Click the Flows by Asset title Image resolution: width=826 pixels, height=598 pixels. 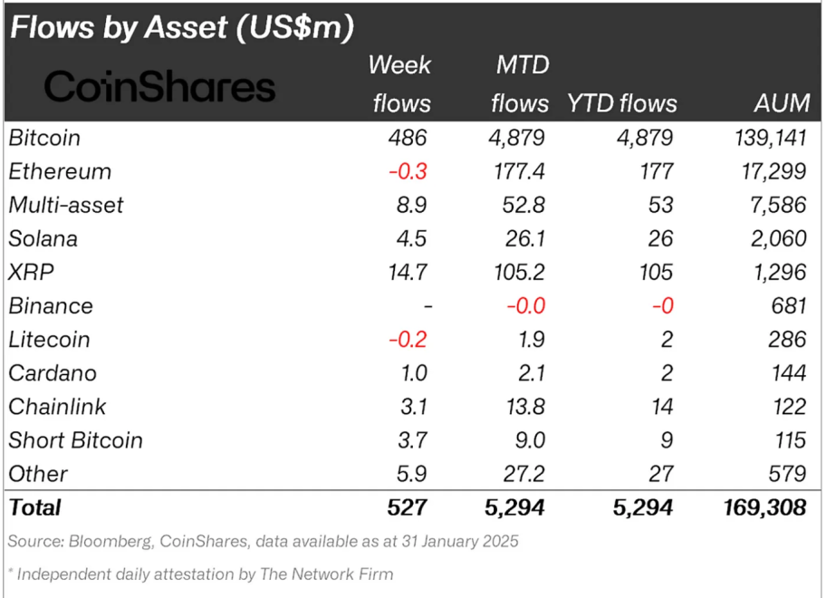[x=180, y=27]
